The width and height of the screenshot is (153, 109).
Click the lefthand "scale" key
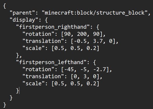click(x=34, y=83)
